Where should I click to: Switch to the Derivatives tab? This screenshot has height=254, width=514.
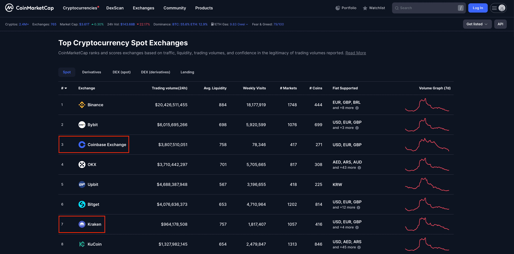(92, 72)
